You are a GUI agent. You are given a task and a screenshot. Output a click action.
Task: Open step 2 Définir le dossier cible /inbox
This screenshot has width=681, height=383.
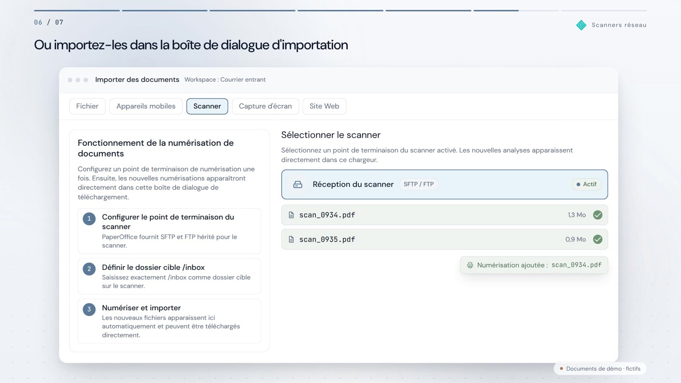click(x=169, y=276)
